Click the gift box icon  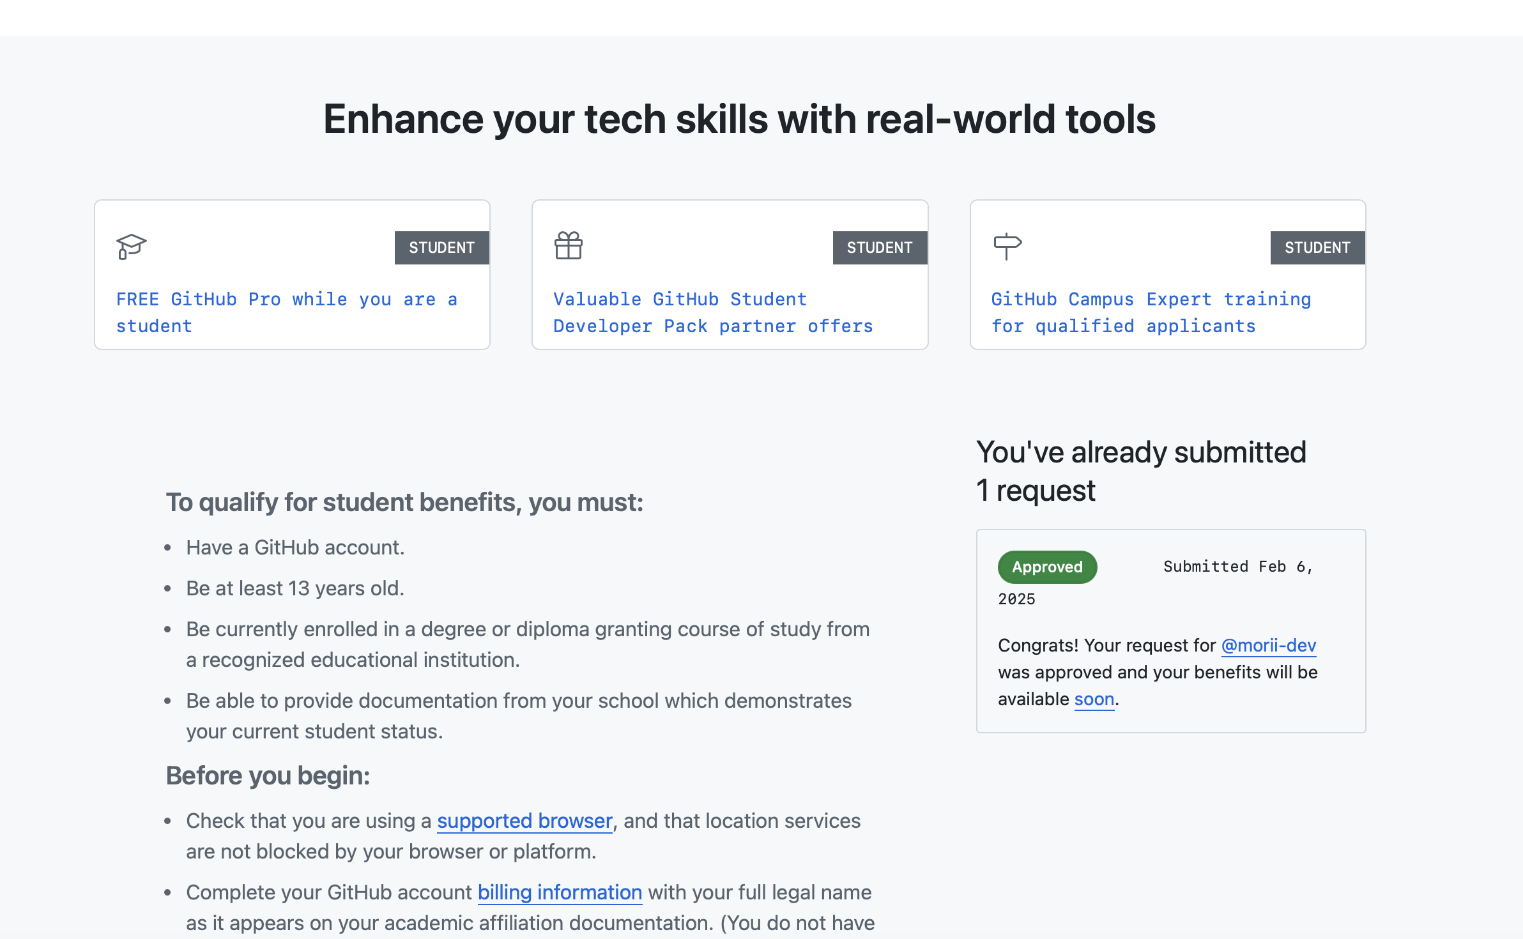click(x=568, y=246)
